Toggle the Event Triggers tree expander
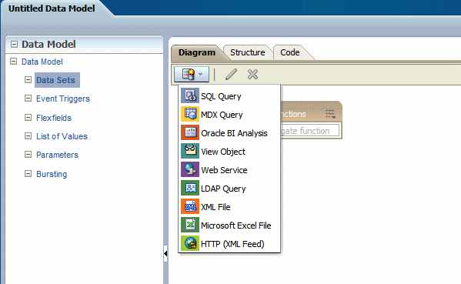 tap(28, 99)
